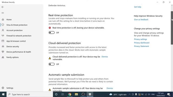Show hidden system tray icons
The width and height of the screenshot is (173, 97).
[x=129, y=94]
